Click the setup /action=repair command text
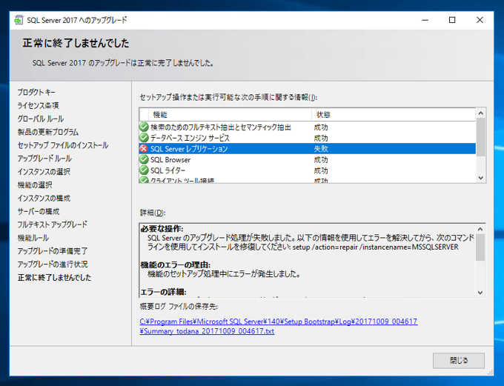 click(376, 247)
